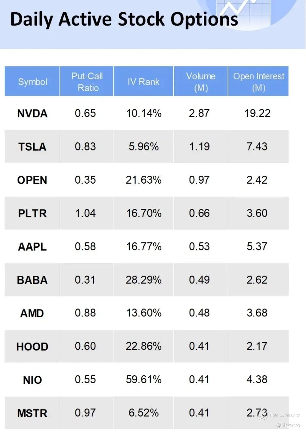Click the HOOD ticker symbol
306x432 pixels.
pos(32,347)
